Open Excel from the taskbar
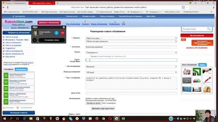Viewport: 218px width, 122px height. pos(123,119)
